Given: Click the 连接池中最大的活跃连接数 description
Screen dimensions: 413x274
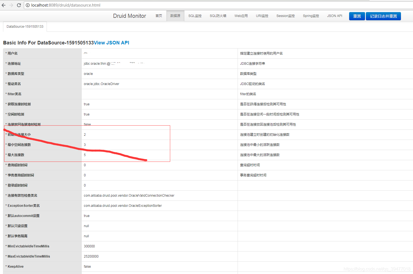Looking at the screenshot, I should coord(260,155).
